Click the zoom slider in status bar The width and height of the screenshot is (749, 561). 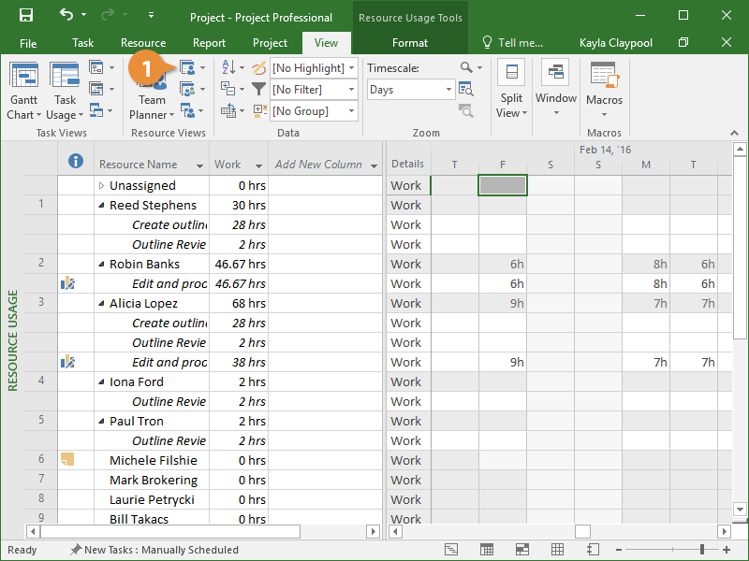click(700, 550)
